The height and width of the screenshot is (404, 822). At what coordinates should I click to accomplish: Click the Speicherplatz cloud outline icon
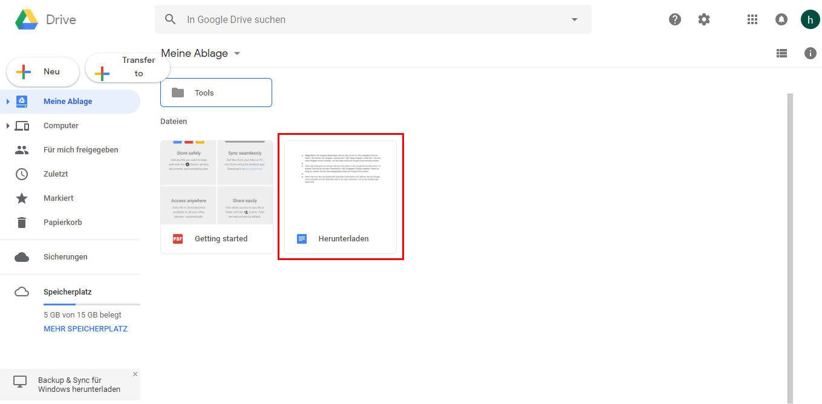(22, 292)
